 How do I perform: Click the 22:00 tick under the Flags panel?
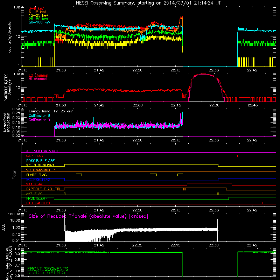point(137,210)
